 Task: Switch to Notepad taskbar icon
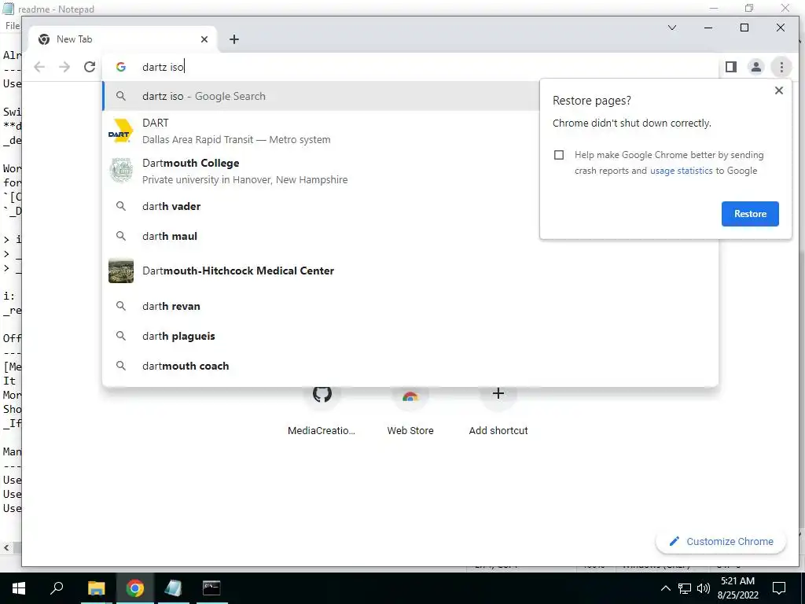pos(173,588)
